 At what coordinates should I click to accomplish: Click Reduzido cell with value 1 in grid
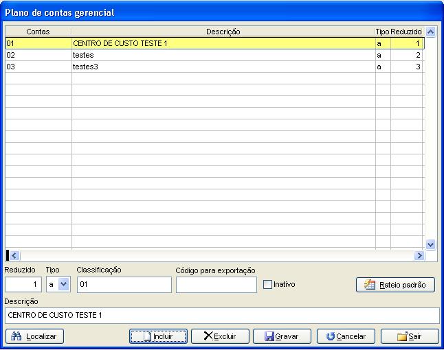(x=406, y=43)
